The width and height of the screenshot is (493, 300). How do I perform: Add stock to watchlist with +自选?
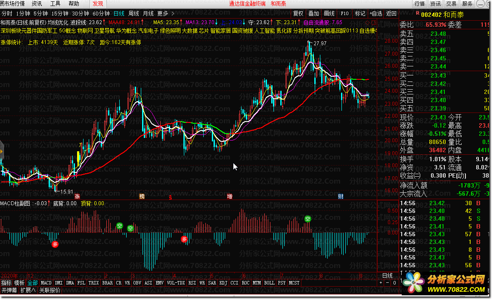tap(376, 13)
